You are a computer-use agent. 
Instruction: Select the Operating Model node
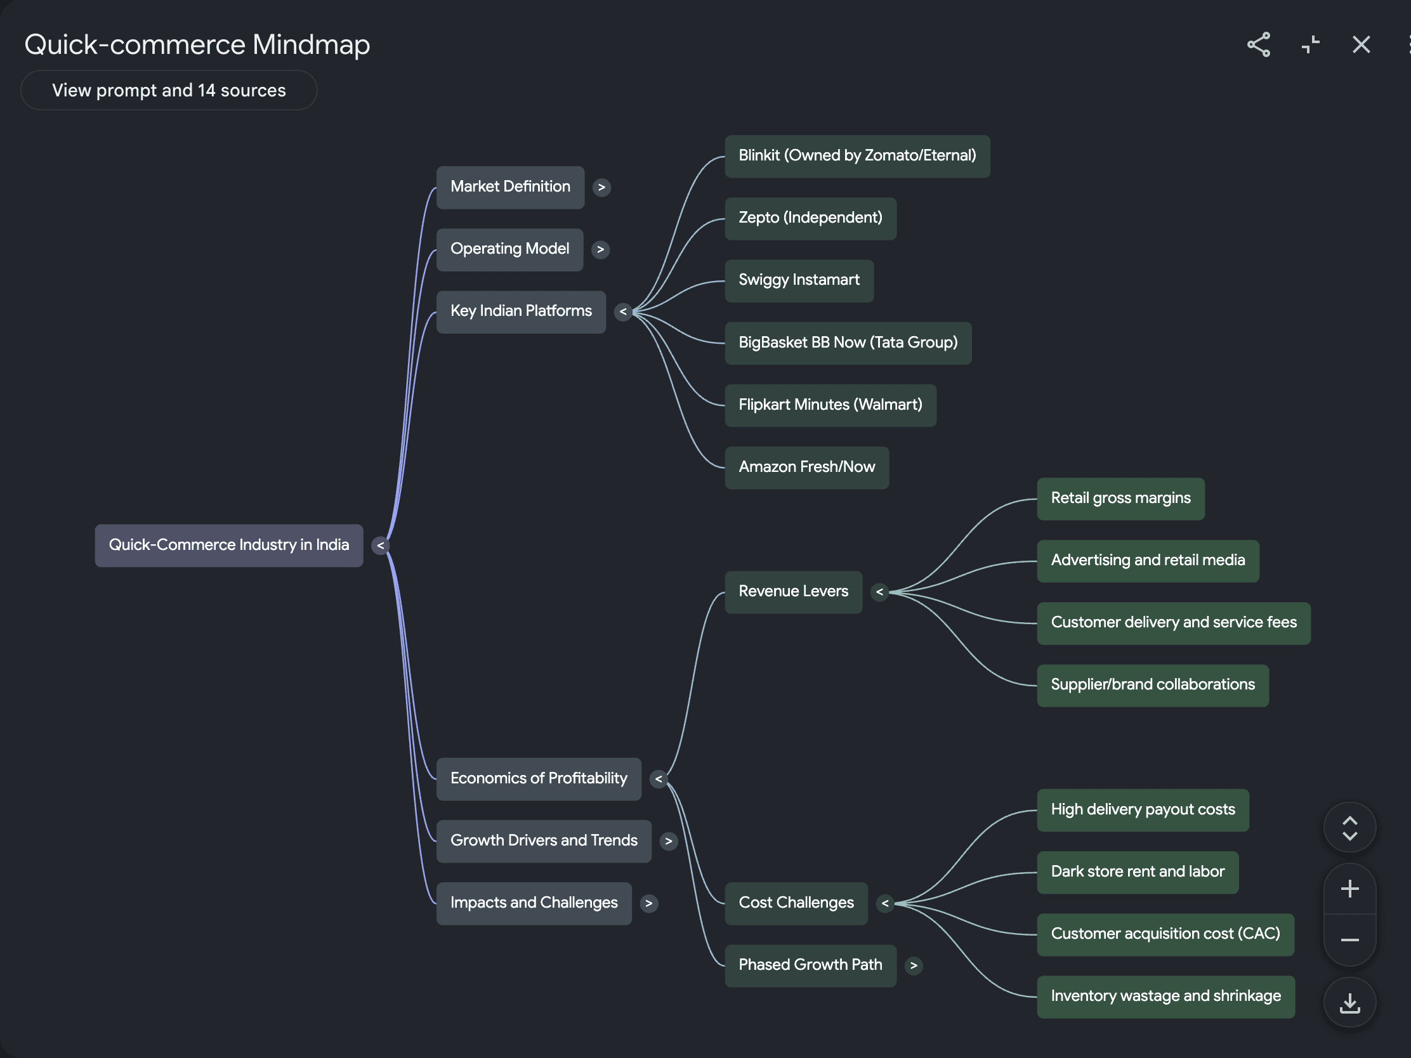[x=509, y=249]
